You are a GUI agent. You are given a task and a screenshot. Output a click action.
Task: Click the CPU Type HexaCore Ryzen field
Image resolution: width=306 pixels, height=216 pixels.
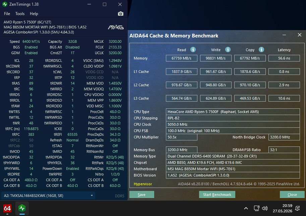point(233,112)
